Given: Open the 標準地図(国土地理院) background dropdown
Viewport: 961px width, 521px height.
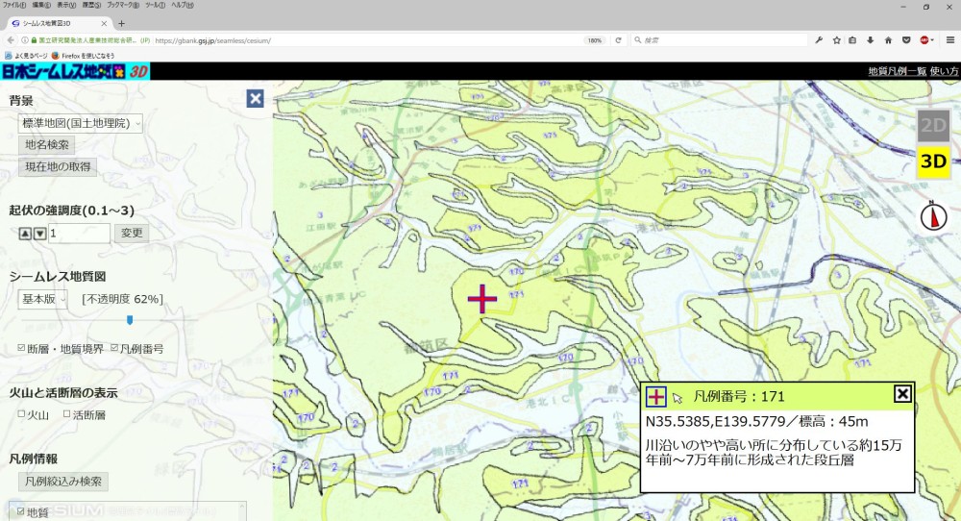Looking at the screenshot, I should pyautogui.click(x=81, y=123).
